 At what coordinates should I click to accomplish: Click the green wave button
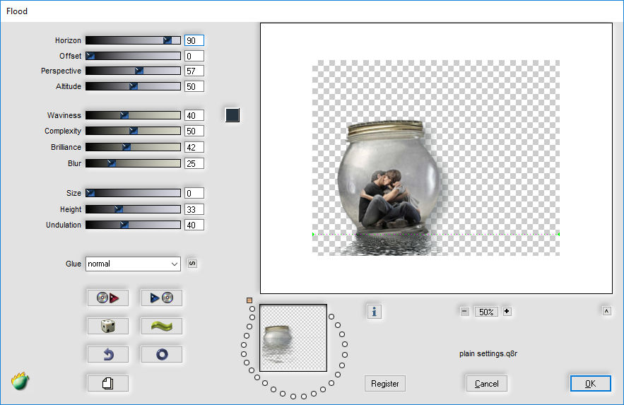(162, 327)
